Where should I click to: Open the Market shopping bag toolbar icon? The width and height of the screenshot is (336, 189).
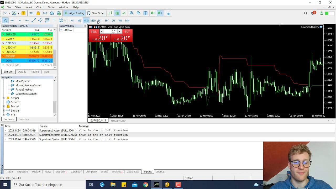pos(38,13)
